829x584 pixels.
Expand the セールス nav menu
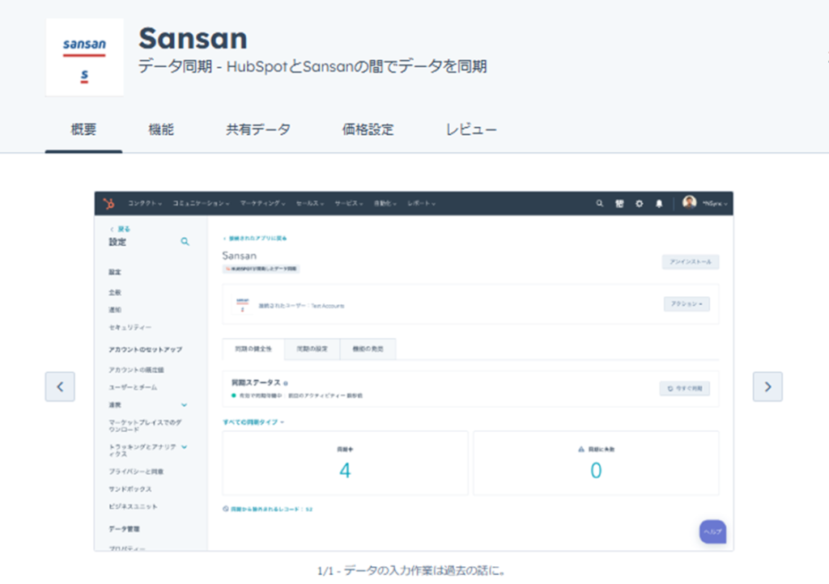click(310, 203)
